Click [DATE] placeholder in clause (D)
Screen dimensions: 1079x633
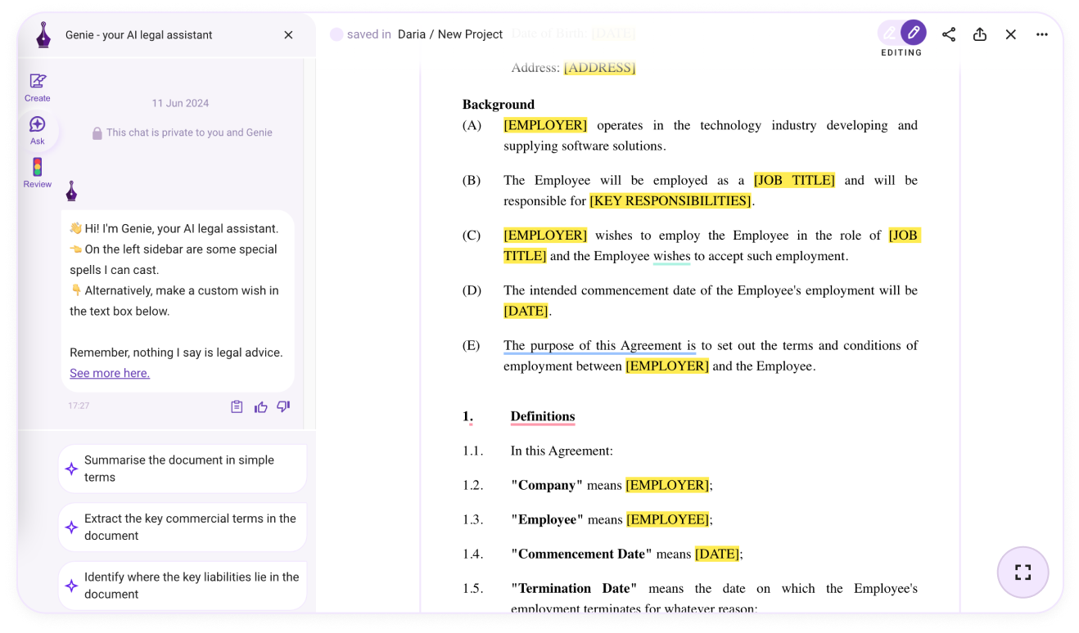pos(526,311)
